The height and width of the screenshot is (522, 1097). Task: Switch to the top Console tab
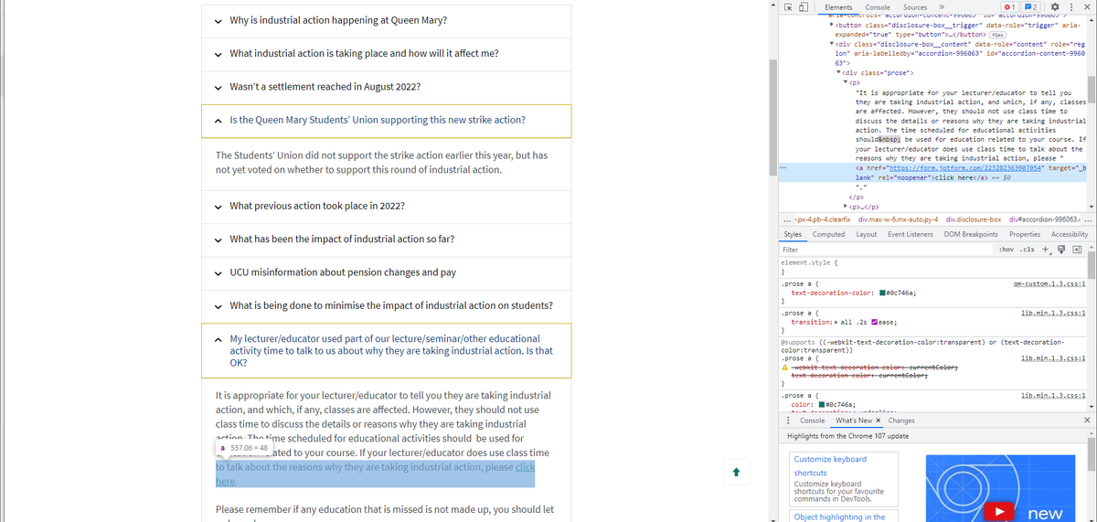click(878, 7)
